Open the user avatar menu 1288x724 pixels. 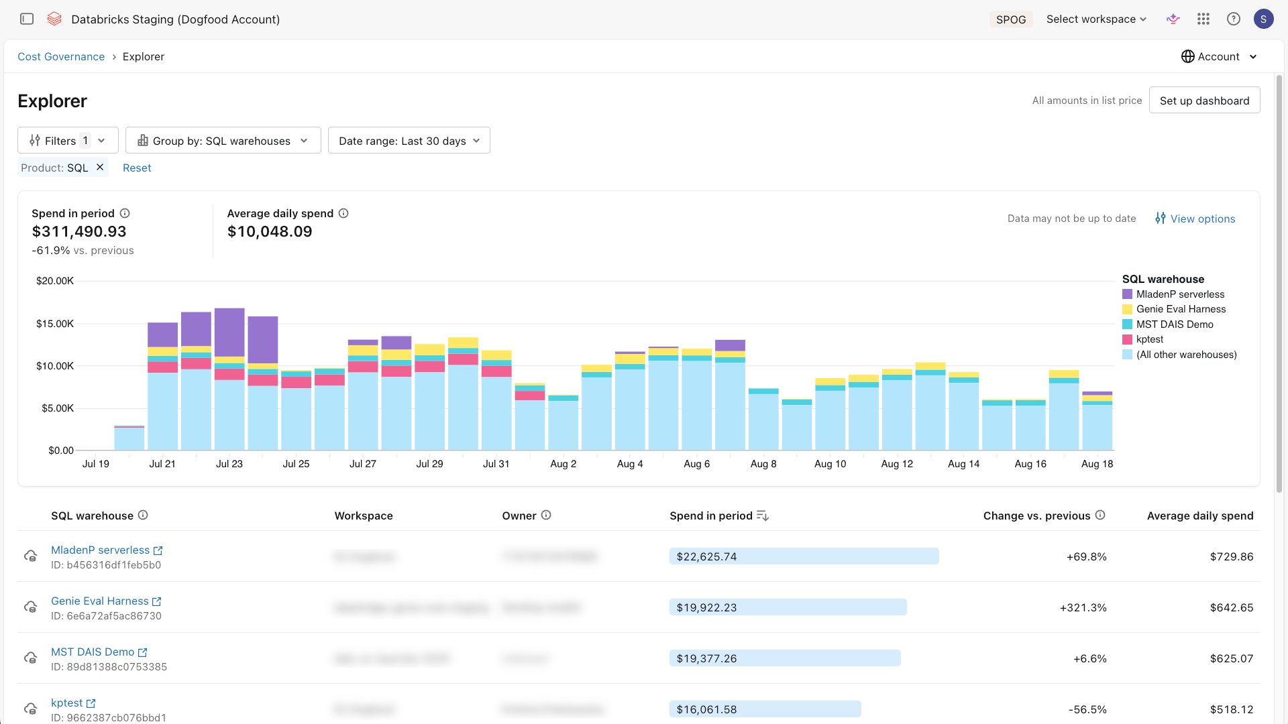[1264, 19]
